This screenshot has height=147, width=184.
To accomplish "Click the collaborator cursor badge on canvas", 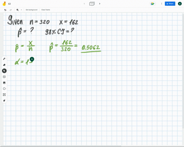I will pyautogui.click(x=32, y=59).
